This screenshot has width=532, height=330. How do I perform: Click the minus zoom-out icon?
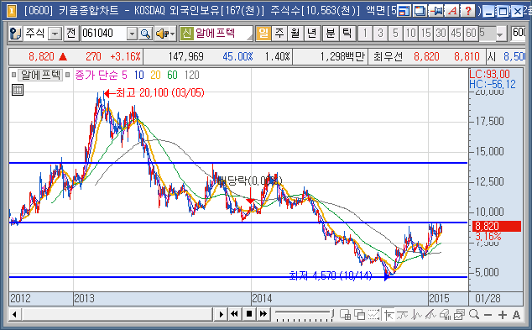(488, 315)
